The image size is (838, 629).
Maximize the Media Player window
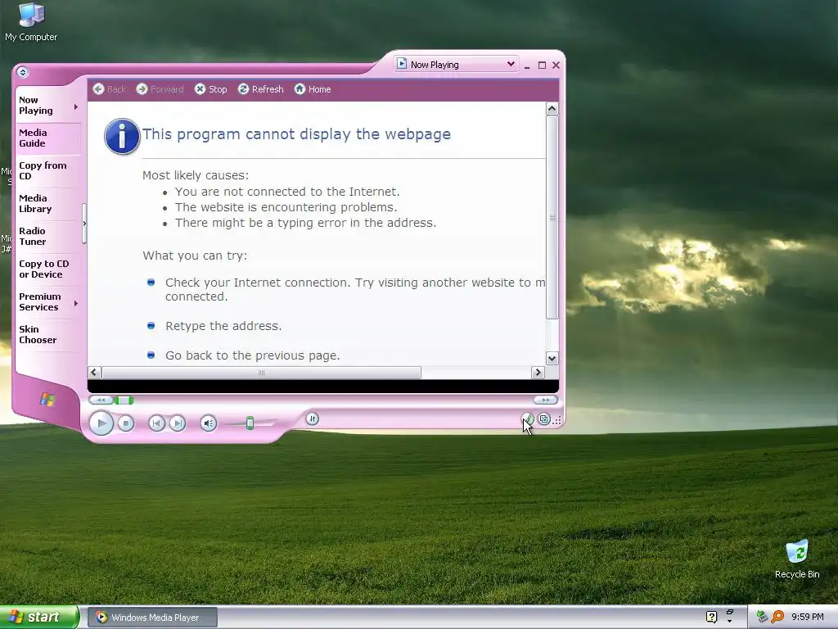coord(542,66)
